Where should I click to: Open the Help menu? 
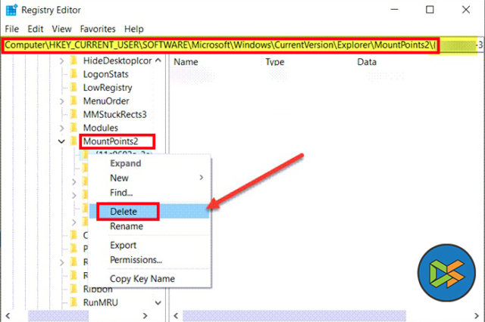pyautogui.click(x=134, y=29)
